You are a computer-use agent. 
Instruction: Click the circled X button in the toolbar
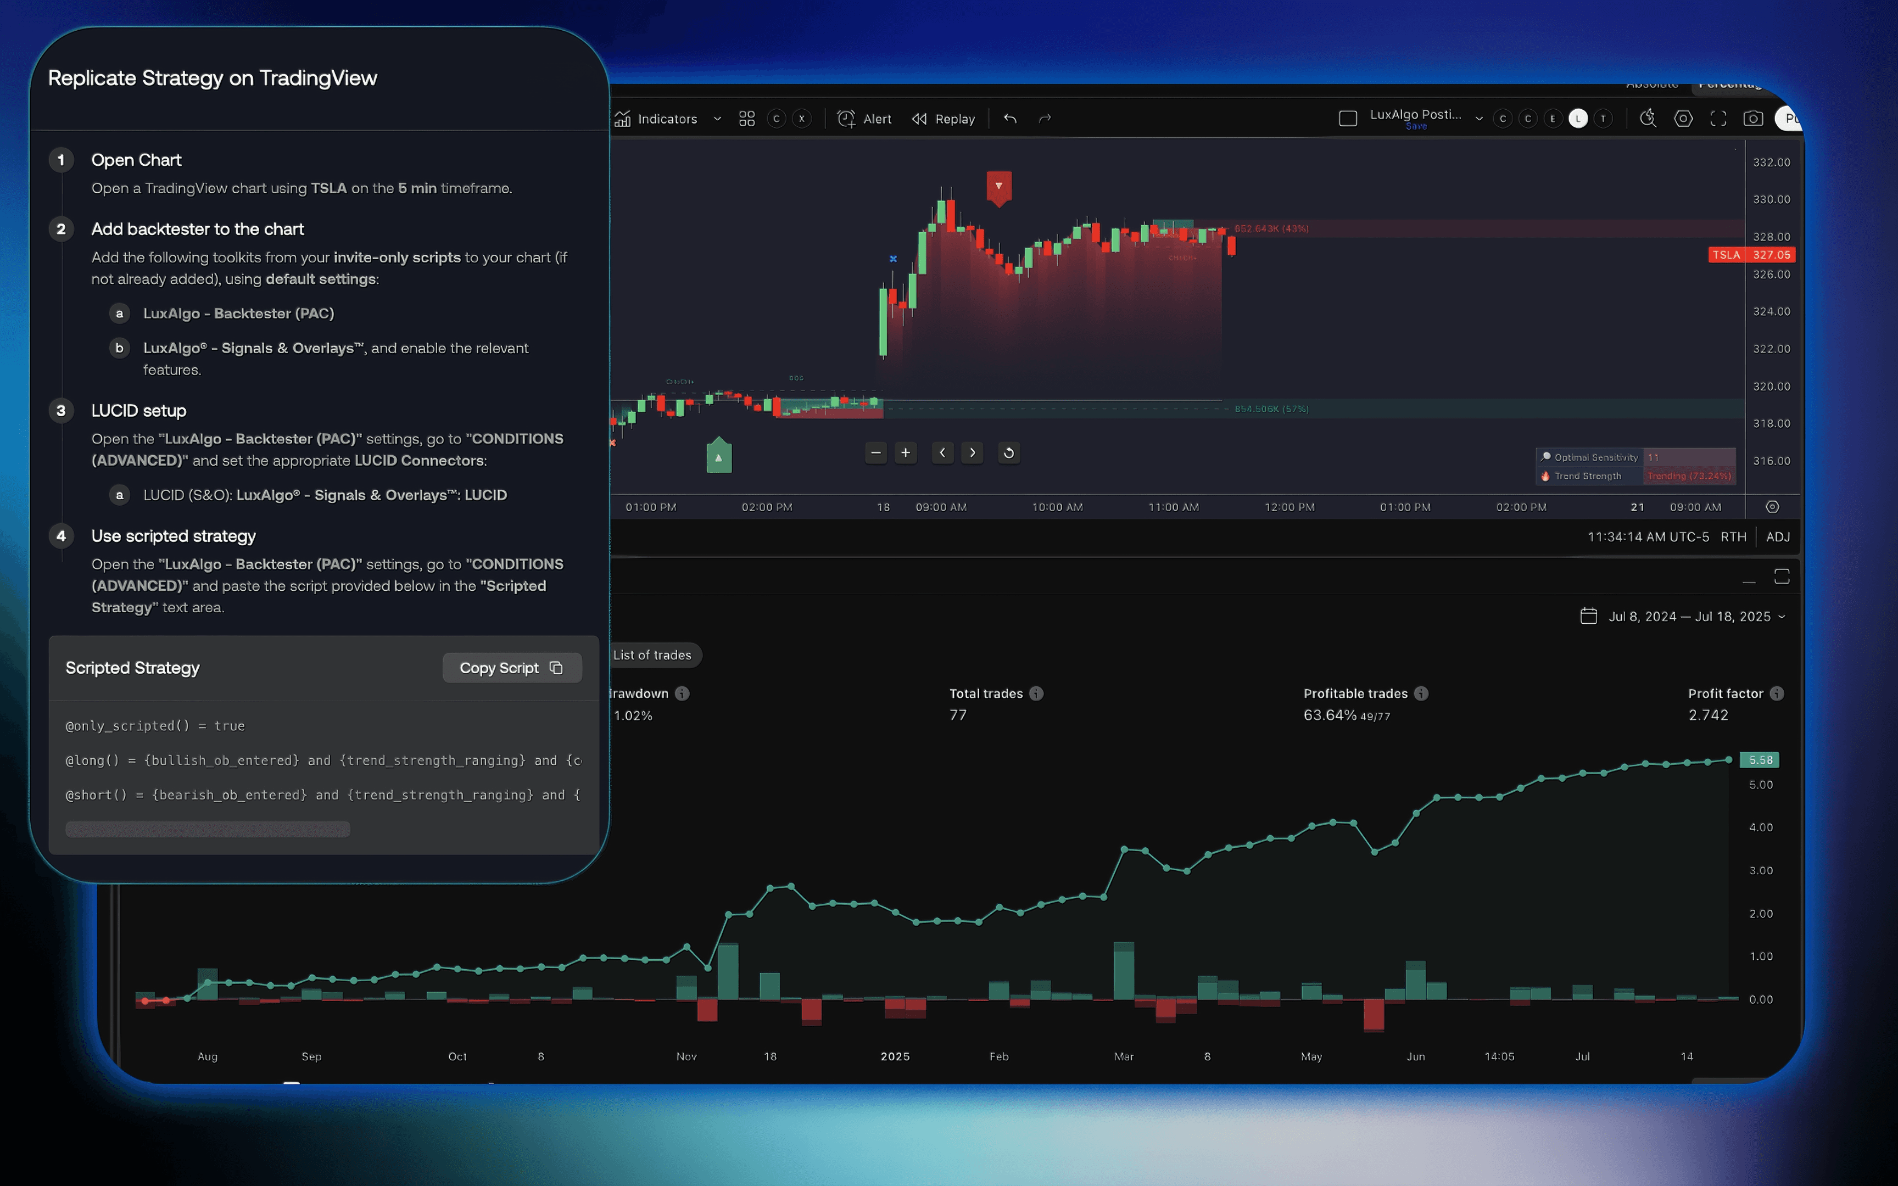pos(802,119)
